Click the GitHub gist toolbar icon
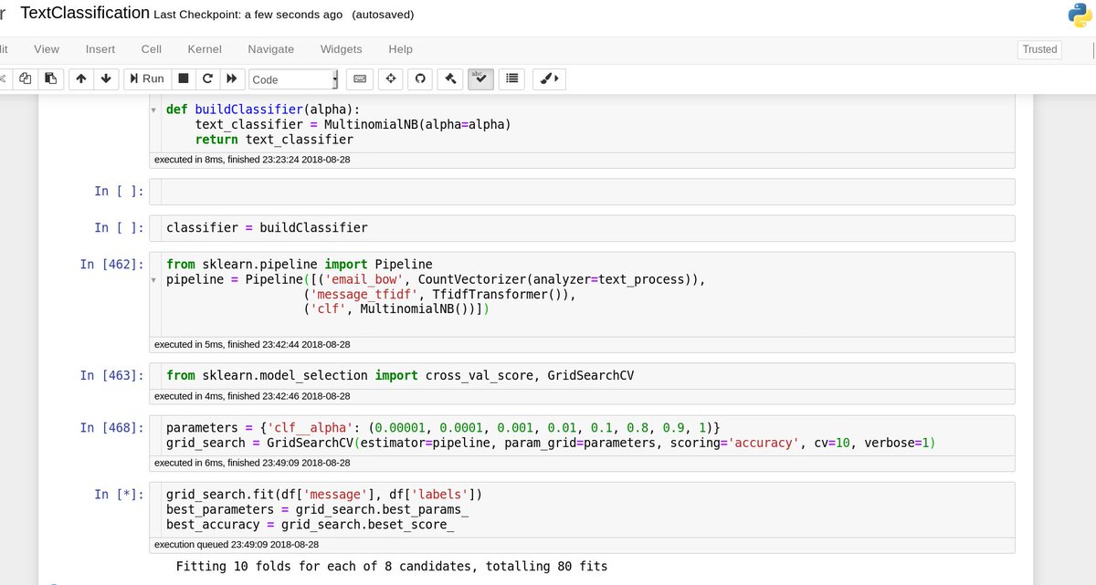 pos(421,79)
